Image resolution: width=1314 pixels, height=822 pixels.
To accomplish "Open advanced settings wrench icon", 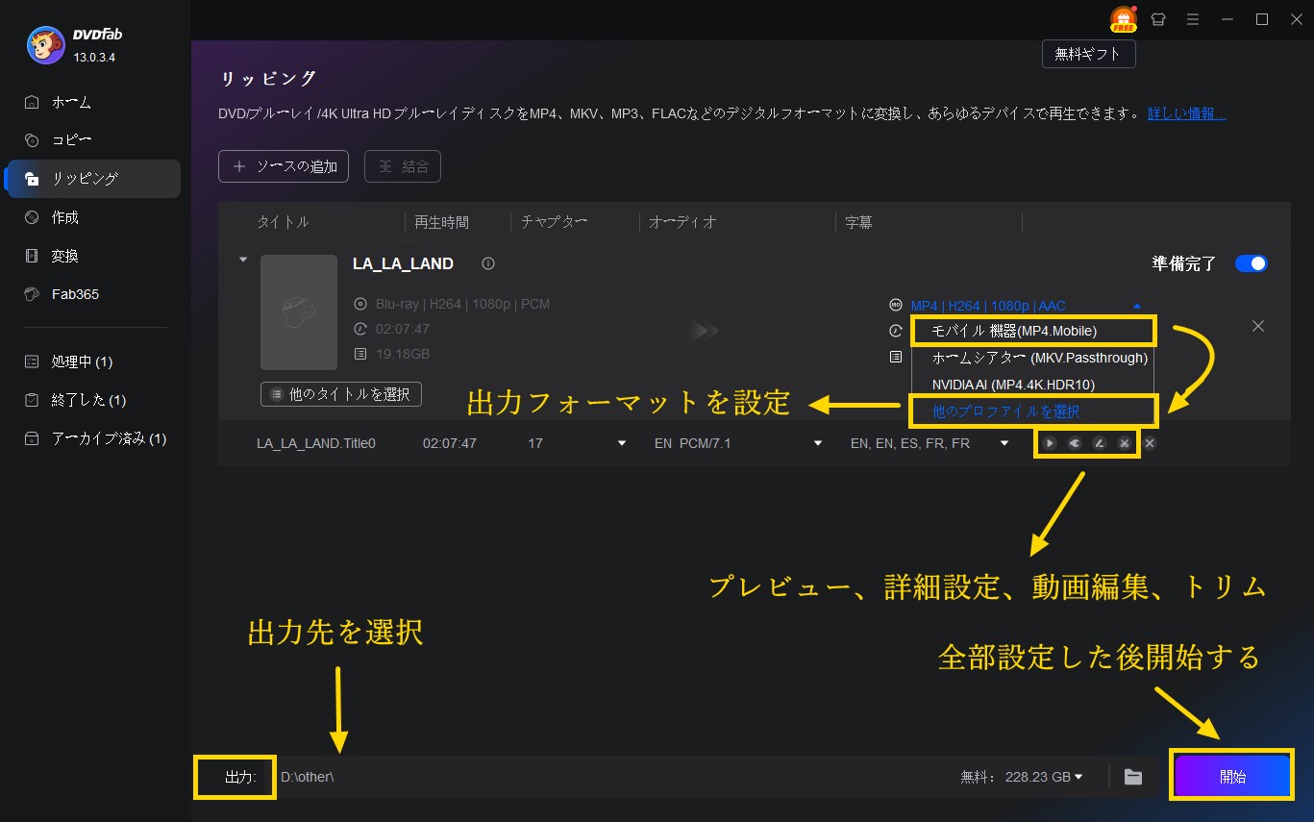I will 1075,443.
